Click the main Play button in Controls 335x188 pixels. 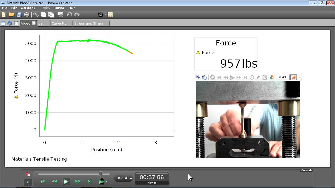pyautogui.click(x=66, y=181)
